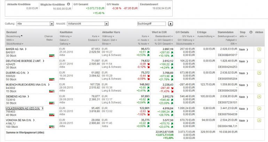Screen dimensions: 268x142
Task: Click chance/risk indicator for Siemens AG
Action: click(x=52, y=103)
